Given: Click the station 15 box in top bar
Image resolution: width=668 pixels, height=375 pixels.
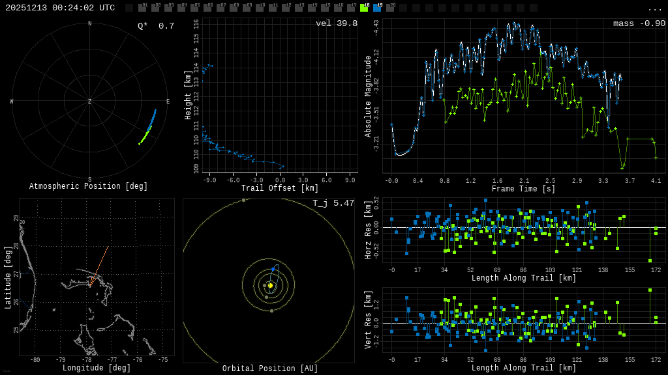Looking at the screenshot, I should click(x=325, y=8).
